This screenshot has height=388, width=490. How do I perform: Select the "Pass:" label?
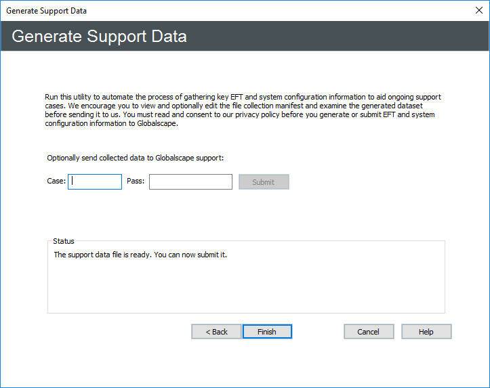point(136,181)
